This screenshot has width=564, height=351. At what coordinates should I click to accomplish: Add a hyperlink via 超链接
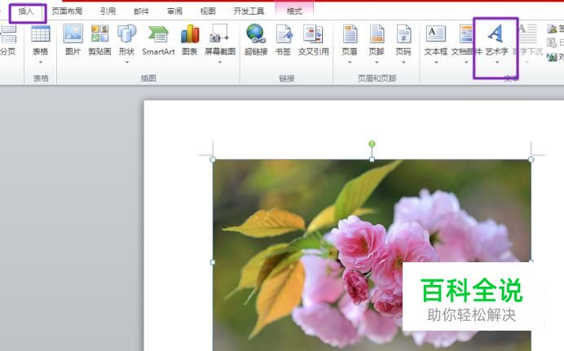(x=256, y=40)
